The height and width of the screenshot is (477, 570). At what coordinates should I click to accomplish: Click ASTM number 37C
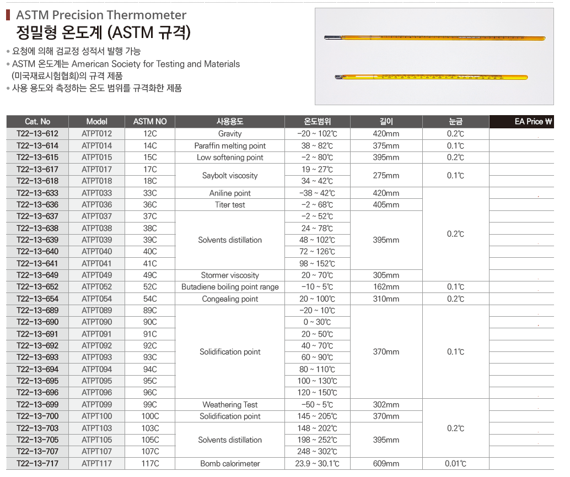pos(150,216)
